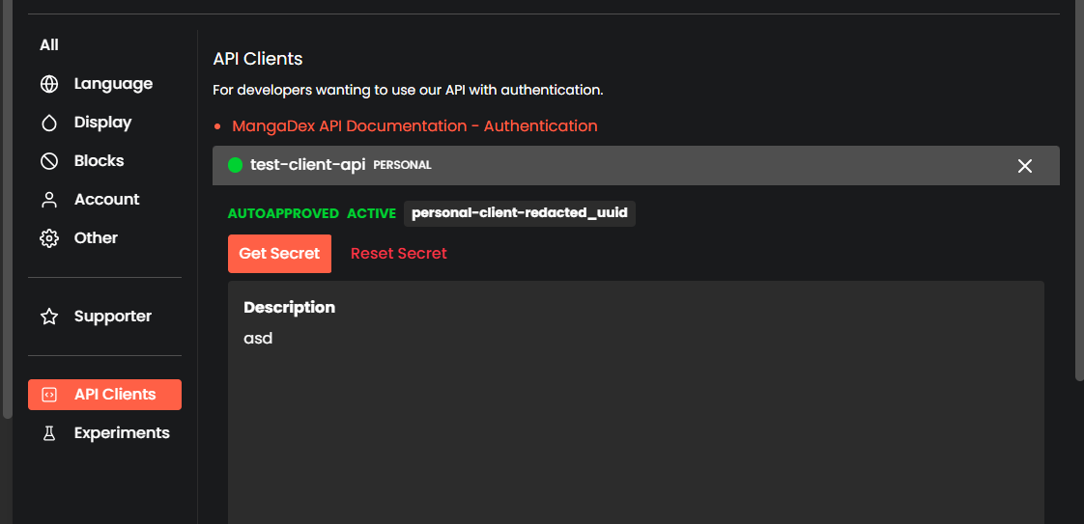Collapse the test-client-api client header row

click(636, 165)
